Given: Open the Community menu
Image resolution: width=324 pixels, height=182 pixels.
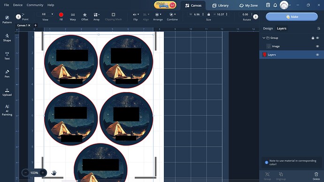Looking at the screenshot, I should [35, 5].
